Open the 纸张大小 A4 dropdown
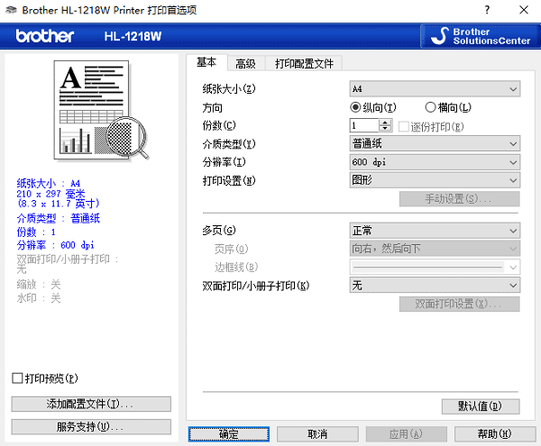This screenshot has width=541, height=446. [x=434, y=88]
